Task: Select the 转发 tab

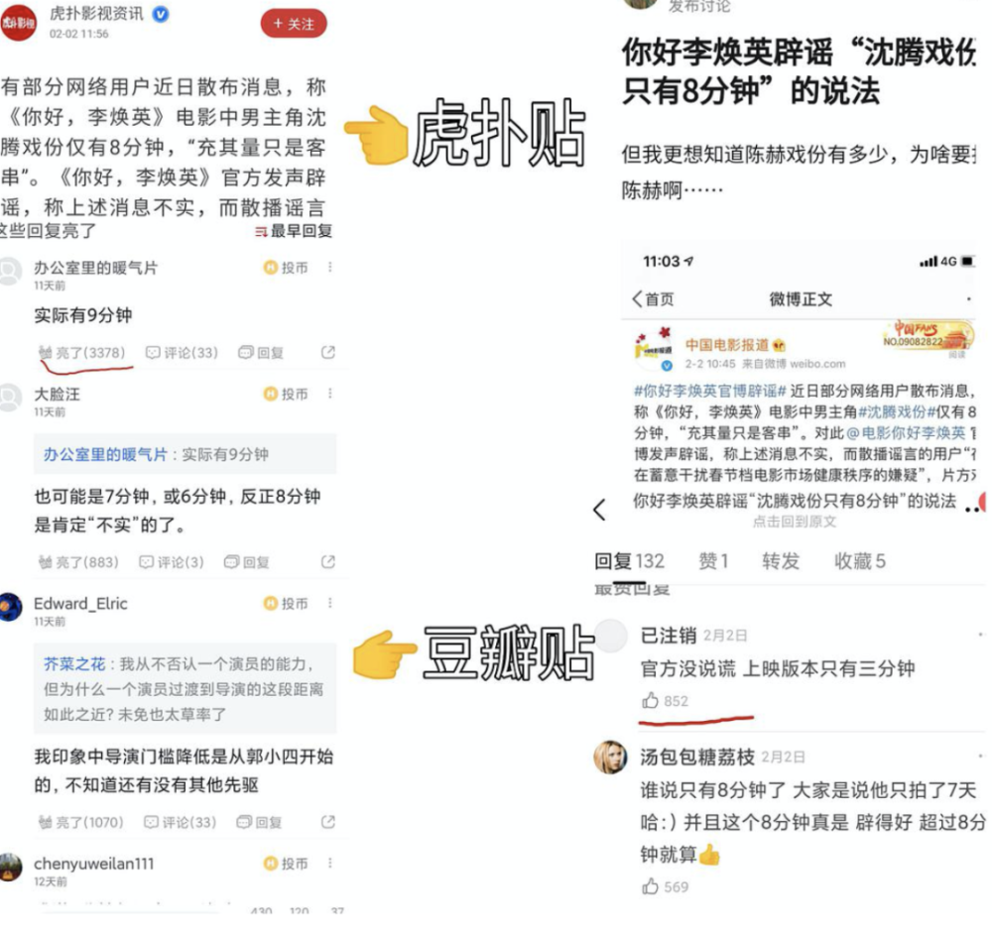Action: [x=781, y=561]
